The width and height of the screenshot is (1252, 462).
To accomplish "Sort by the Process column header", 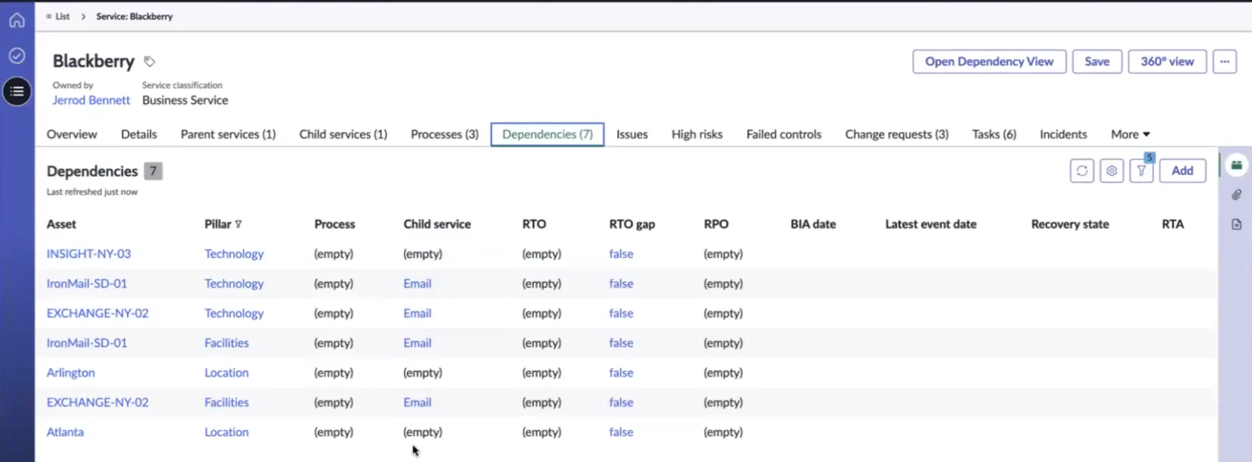I will tap(334, 224).
